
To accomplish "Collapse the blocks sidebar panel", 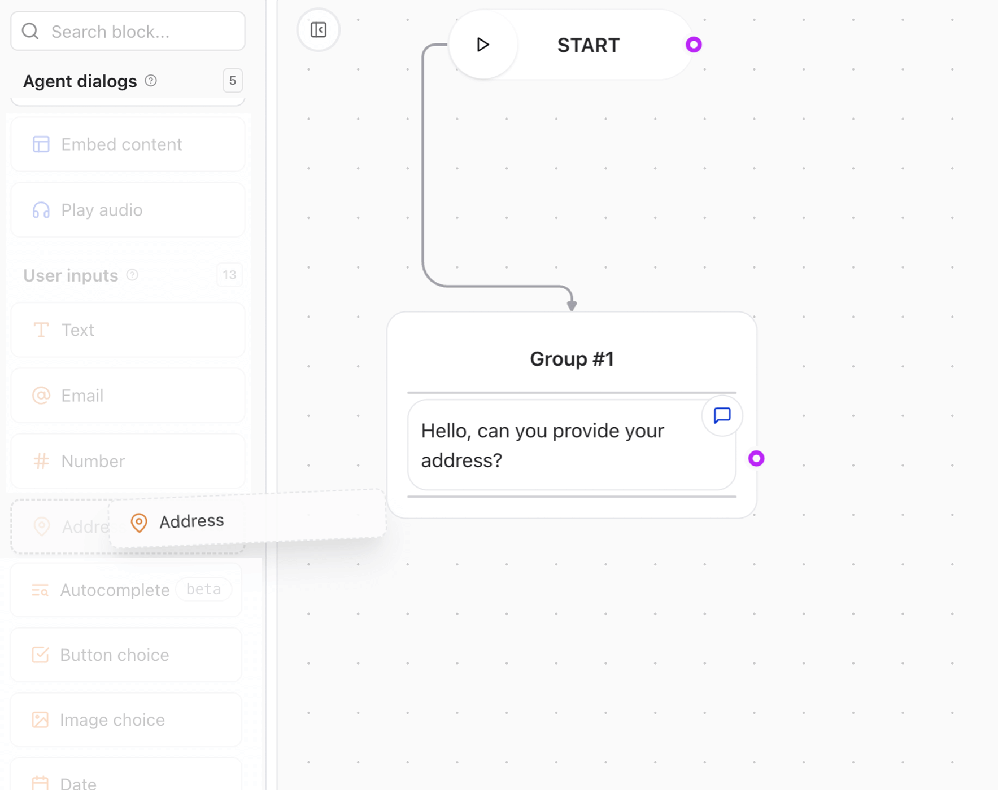I will click(x=318, y=30).
